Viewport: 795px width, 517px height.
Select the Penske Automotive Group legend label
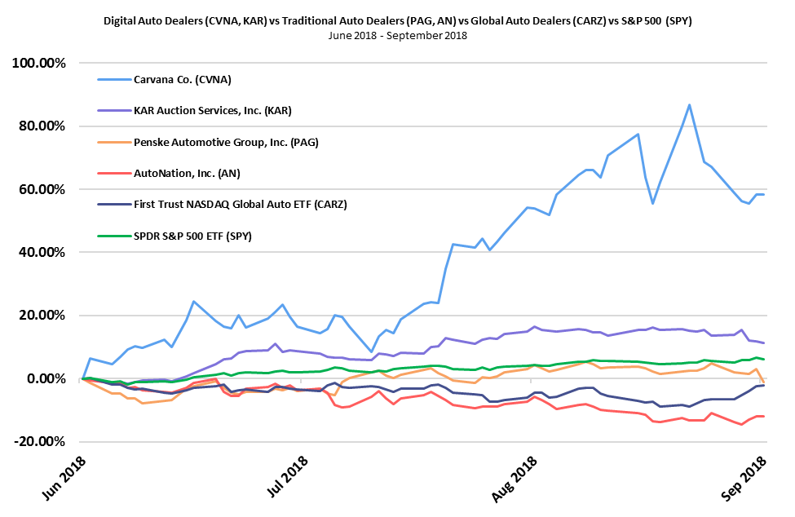[x=226, y=143]
